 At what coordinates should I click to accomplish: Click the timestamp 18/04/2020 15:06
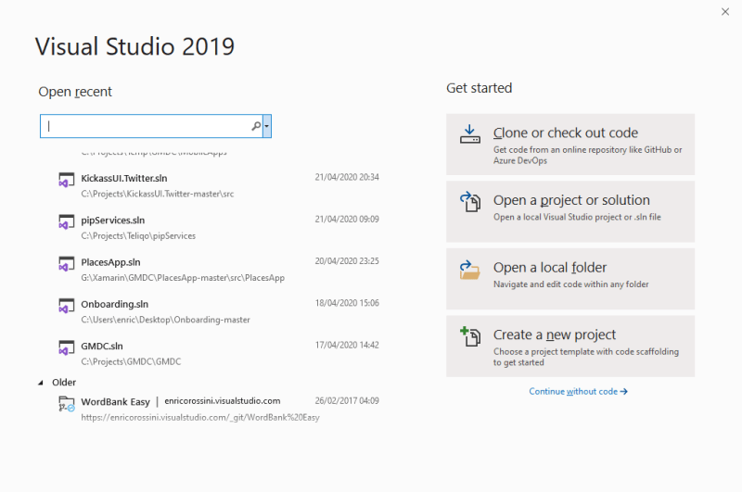point(347,303)
